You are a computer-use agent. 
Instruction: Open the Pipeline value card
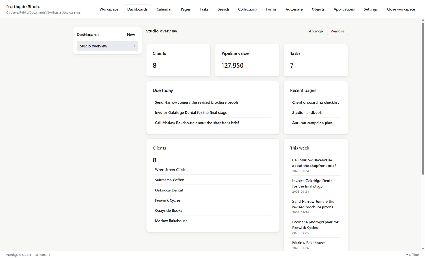tap(247, 60)
